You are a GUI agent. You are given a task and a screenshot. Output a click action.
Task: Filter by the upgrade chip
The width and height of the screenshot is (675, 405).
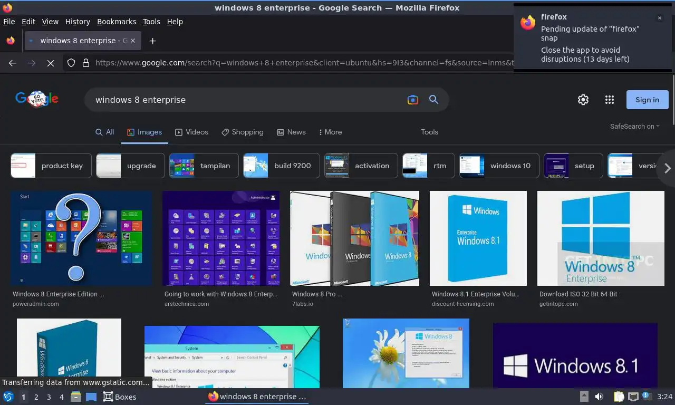click(x=130, y=166)
